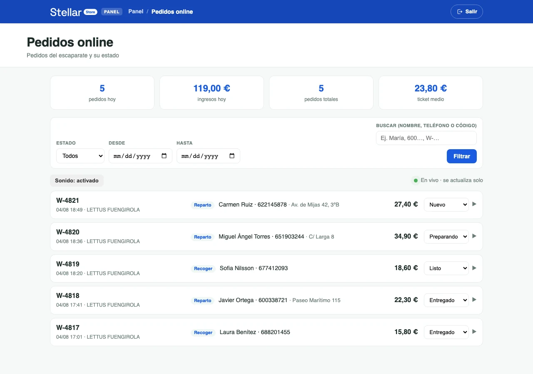Click order code W-4817
This screenshot has height=374, width=533.
point(68,327)
